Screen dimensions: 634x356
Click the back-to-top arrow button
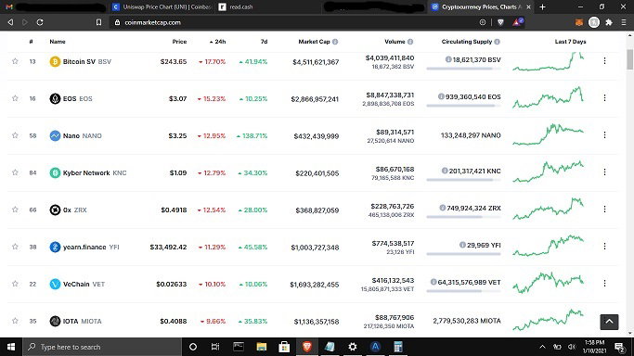(609, 322)
